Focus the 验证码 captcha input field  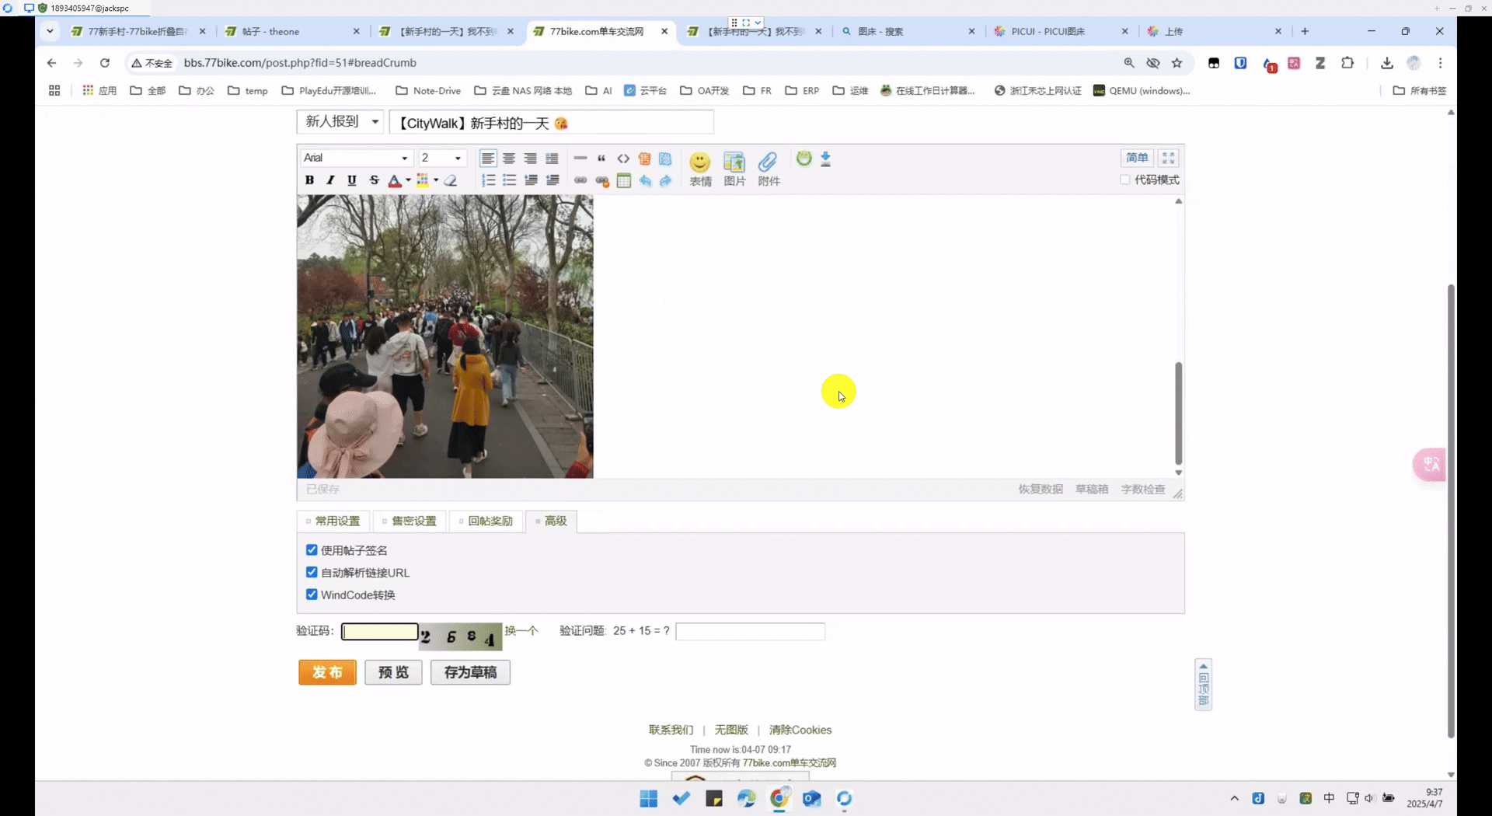(379, 631)
